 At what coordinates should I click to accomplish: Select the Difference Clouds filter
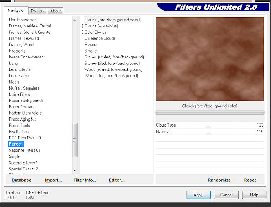click(x=100, y=38)
